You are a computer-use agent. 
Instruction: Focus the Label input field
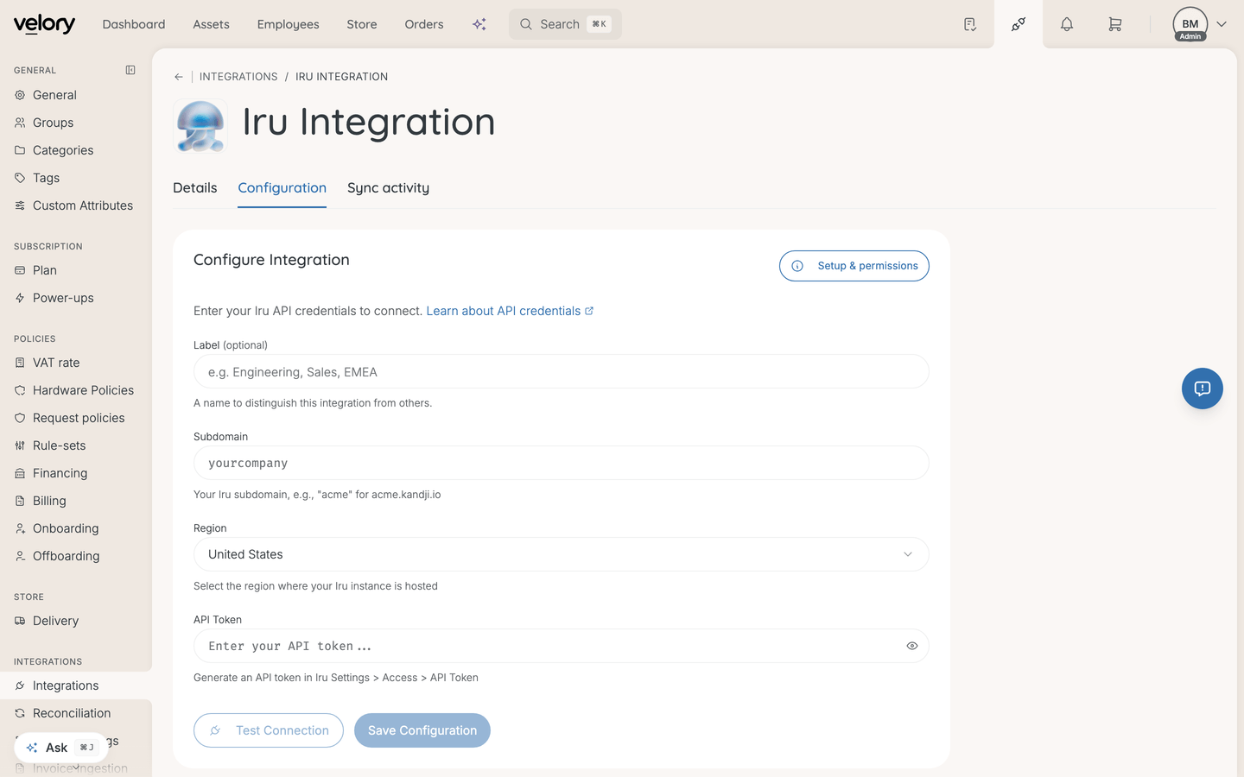tap(562, 371)
